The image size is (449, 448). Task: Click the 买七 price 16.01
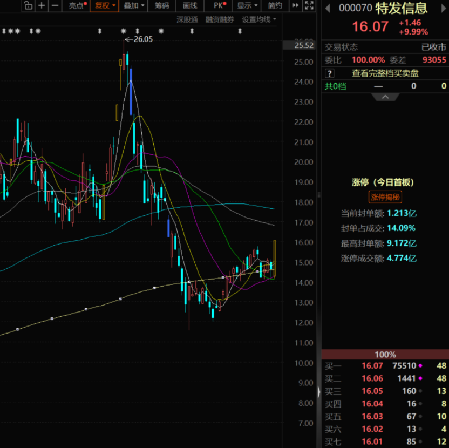point(372,442)
